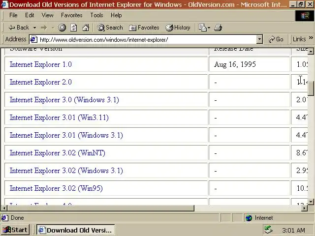Click the vertical scrollbar up arrow
The image size is (315, 236).
pos(311,51)
